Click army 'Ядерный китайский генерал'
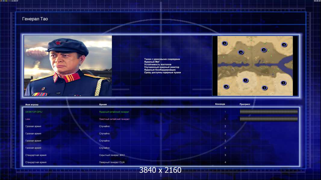Viewport: 321px width, 180px height. (114, 112)
